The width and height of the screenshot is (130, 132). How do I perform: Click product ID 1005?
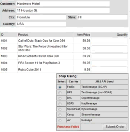coord(4,70)
